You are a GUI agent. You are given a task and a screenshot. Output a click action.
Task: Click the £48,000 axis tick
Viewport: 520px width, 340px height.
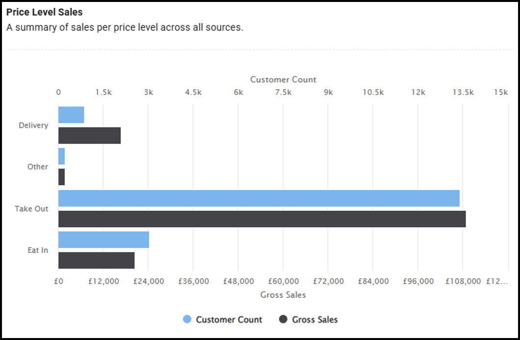pyautogui.click(x=238, y=282)
